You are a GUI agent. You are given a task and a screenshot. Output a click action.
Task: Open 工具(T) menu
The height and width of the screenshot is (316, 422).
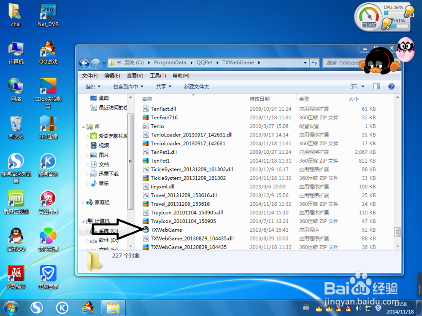[158, 76]
